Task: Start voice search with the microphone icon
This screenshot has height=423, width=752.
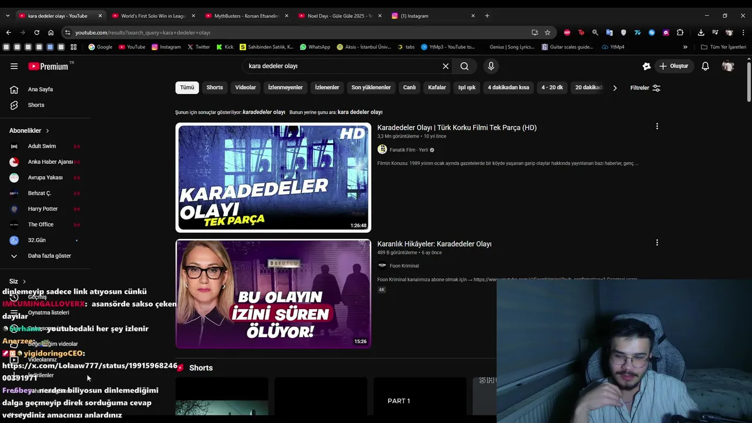Action: [491, 66]
